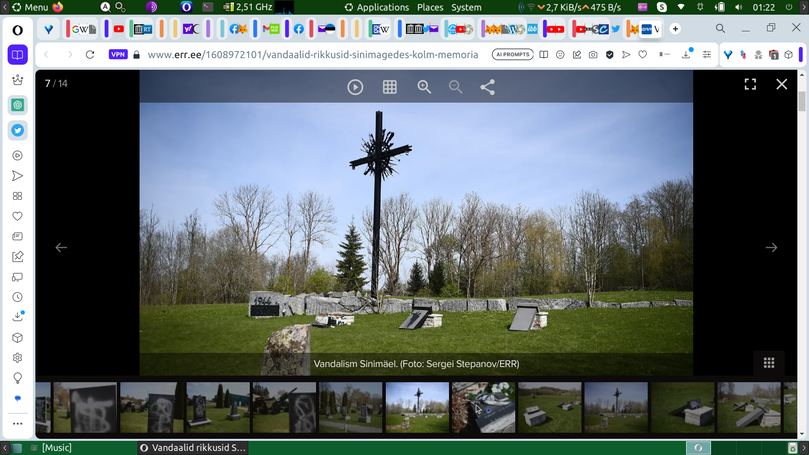Screen dimensions: 809x455
Task: Select the graffiti gravestone thumbnail at far left
Action: [x=85, y=407]
